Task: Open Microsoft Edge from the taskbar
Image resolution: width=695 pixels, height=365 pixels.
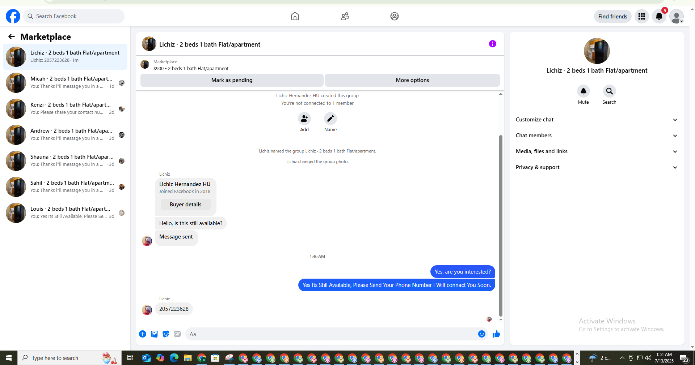Action: click(174, 358)
